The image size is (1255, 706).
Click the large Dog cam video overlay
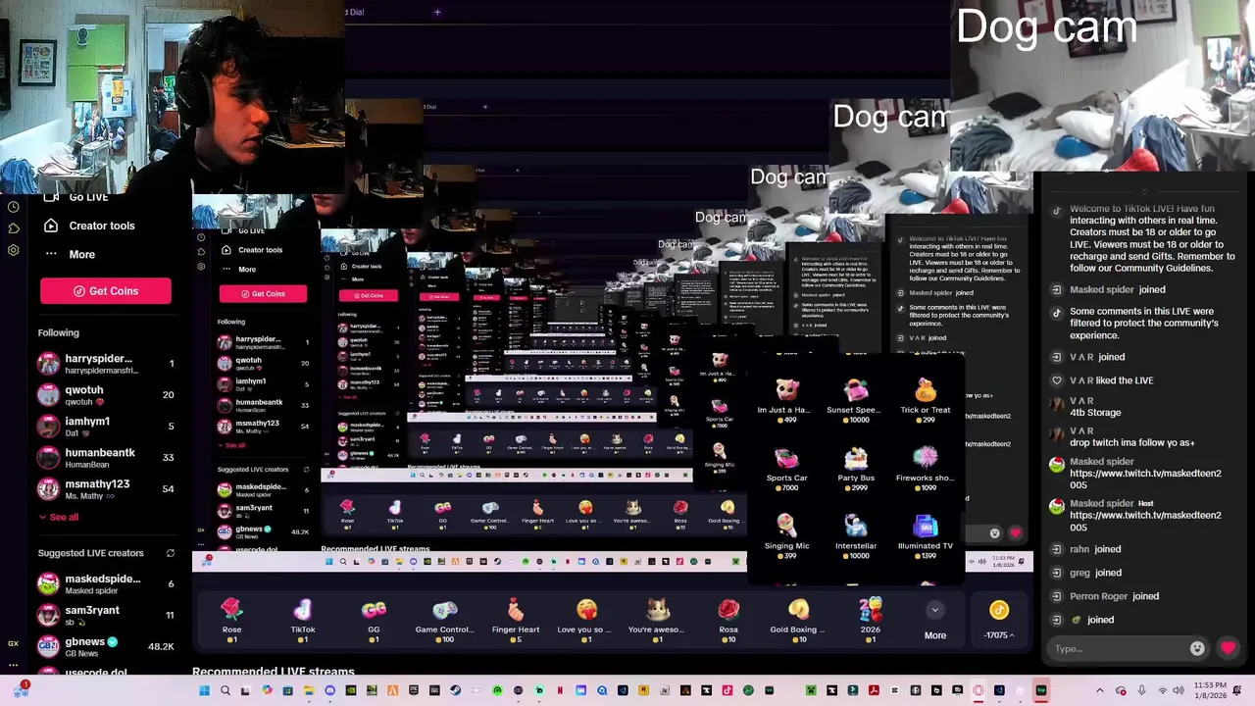(x=1102, y=86)
